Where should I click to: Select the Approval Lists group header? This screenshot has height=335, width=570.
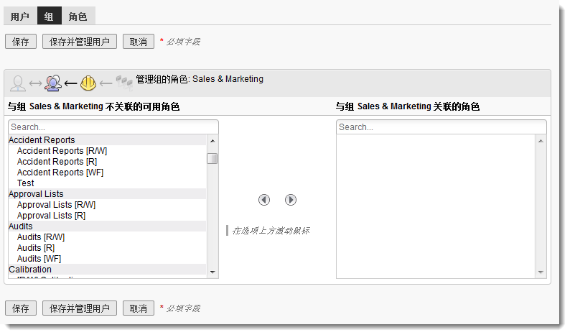click(x=107, y=193)
